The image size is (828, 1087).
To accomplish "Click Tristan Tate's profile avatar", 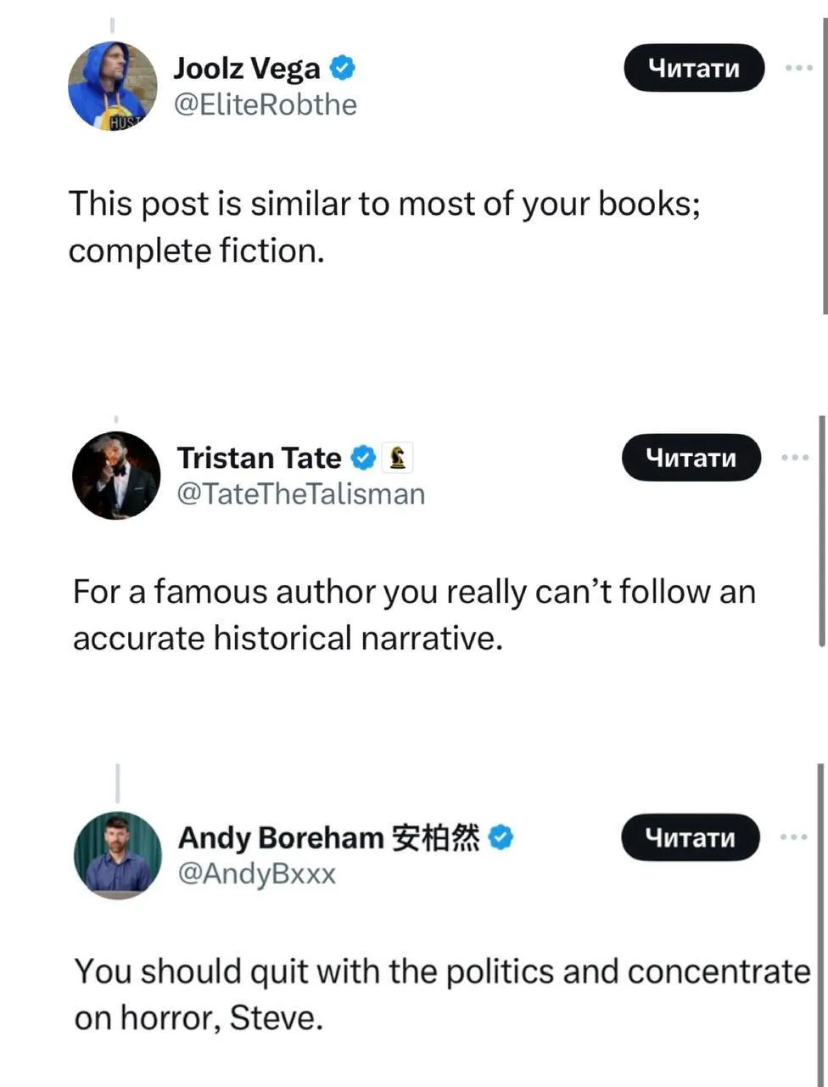I will coord(116,476).
